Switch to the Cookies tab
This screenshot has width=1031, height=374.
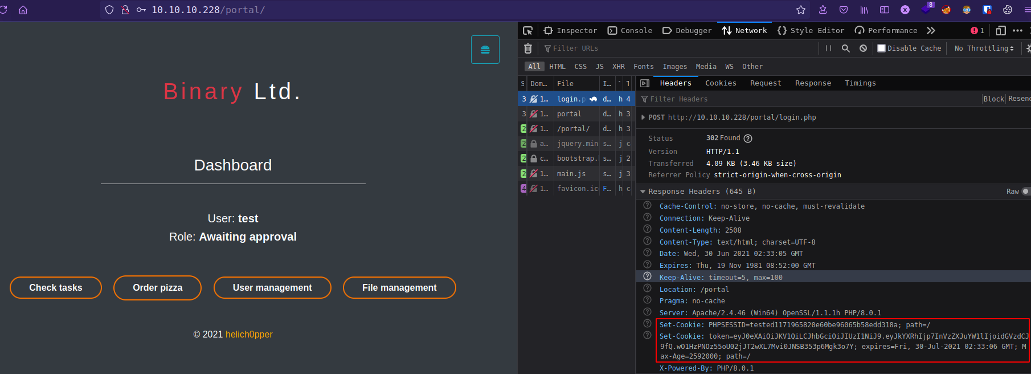(x=721, y=83)
